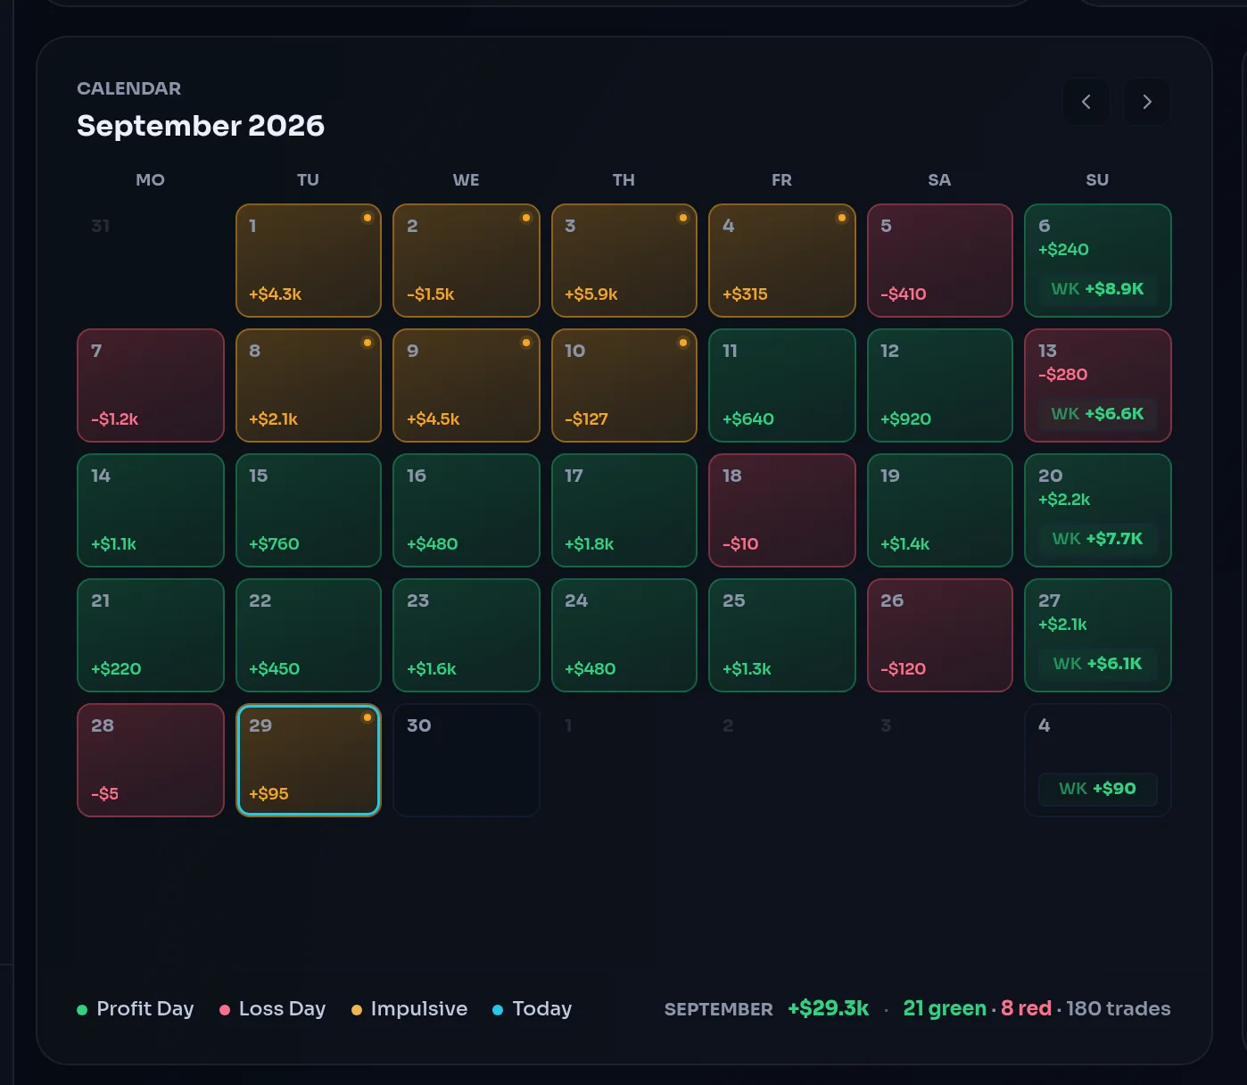Select September 24 cell +$480

pos(624,635)
